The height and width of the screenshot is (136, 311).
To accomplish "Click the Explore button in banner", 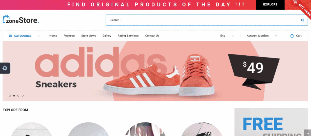I will click(x=270, y=5).
